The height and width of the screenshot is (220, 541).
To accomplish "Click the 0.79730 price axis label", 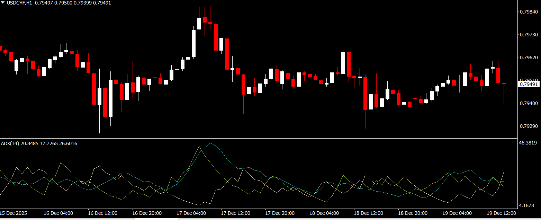I will pyautogui.click(x=529, y=35).
